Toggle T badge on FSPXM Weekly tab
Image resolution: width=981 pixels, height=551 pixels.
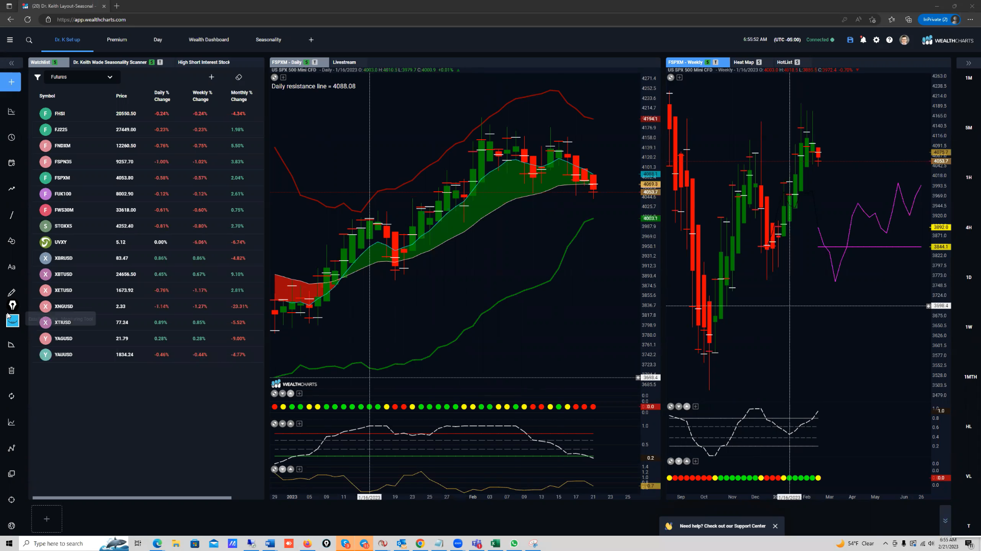(x=716, y=62)
